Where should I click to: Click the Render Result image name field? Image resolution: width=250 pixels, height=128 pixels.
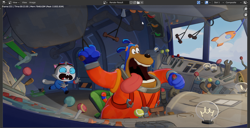(119, 2)
